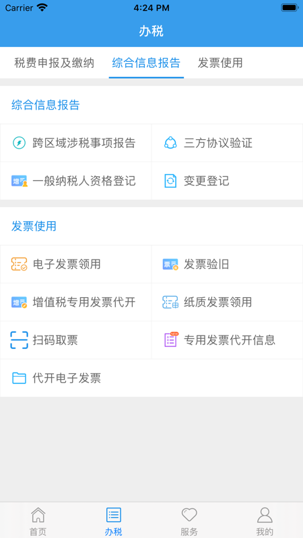Select the 电子发票领用 ticket icon
Screen dimensions: 303x538
20,264
